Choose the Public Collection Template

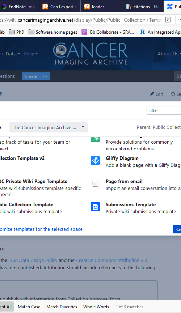click(26, 204)
